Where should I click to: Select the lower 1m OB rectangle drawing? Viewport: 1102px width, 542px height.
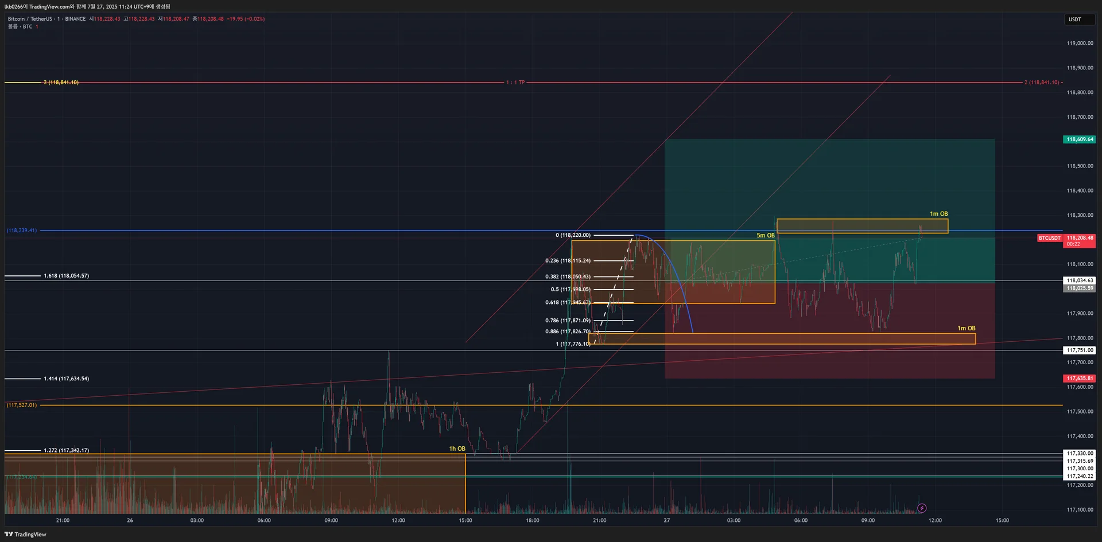pyautogui.click(x=782, y=339)
